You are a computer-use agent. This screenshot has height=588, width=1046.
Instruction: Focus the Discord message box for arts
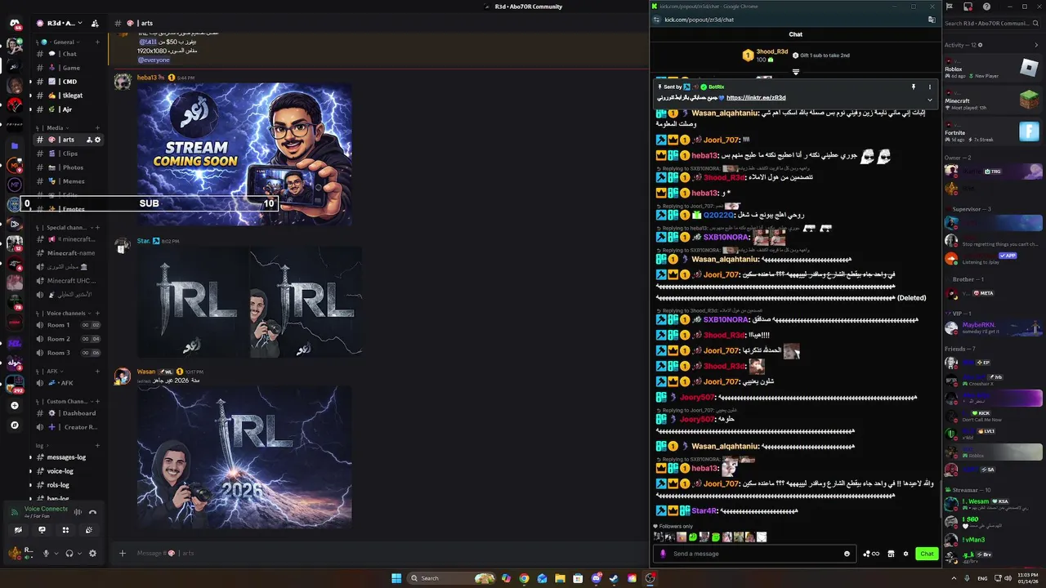[376, 553]
